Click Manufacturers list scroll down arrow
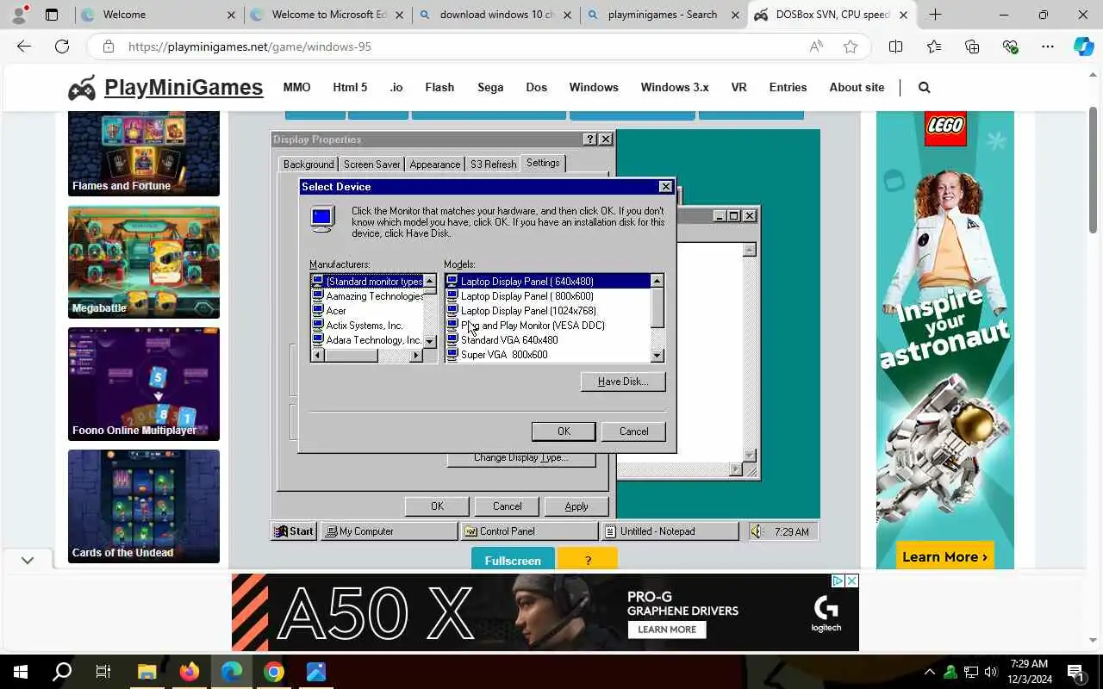Viewport: 1103px width, 689px height. coord(430,342)
